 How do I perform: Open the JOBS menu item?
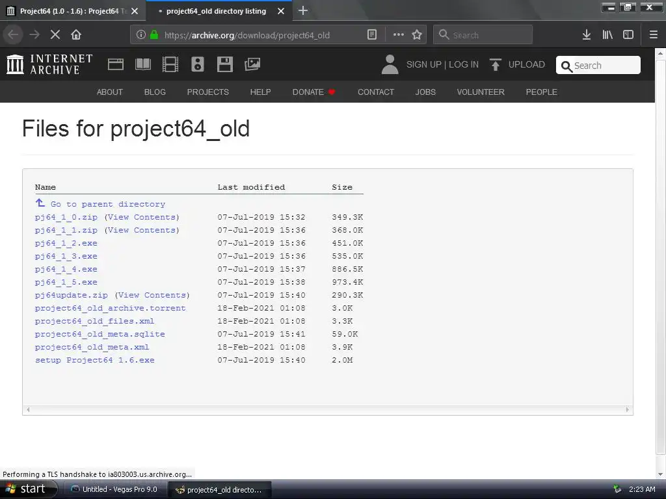(425, 92)
